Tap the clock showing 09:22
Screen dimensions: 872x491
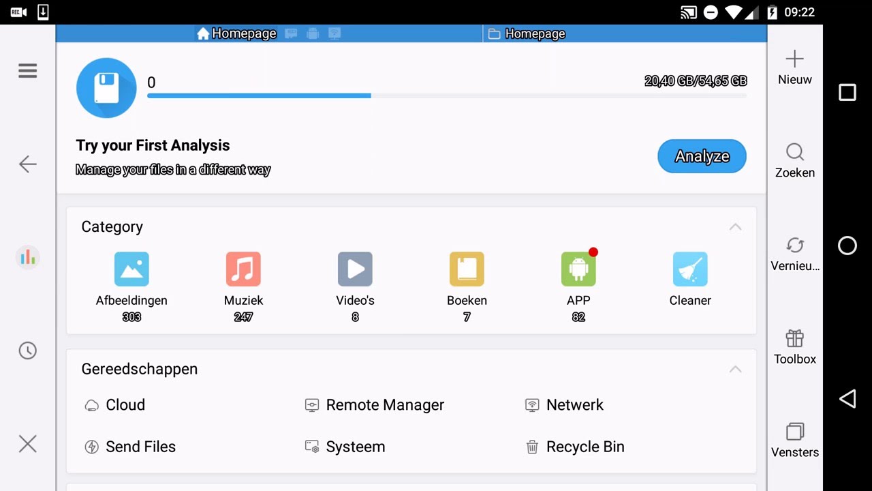(800, 12)
